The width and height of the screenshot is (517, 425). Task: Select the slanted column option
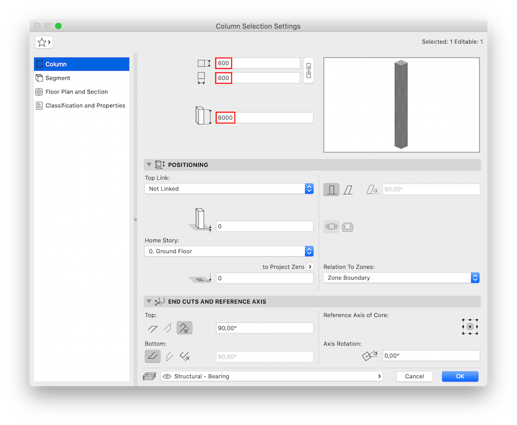coord(348,190)
